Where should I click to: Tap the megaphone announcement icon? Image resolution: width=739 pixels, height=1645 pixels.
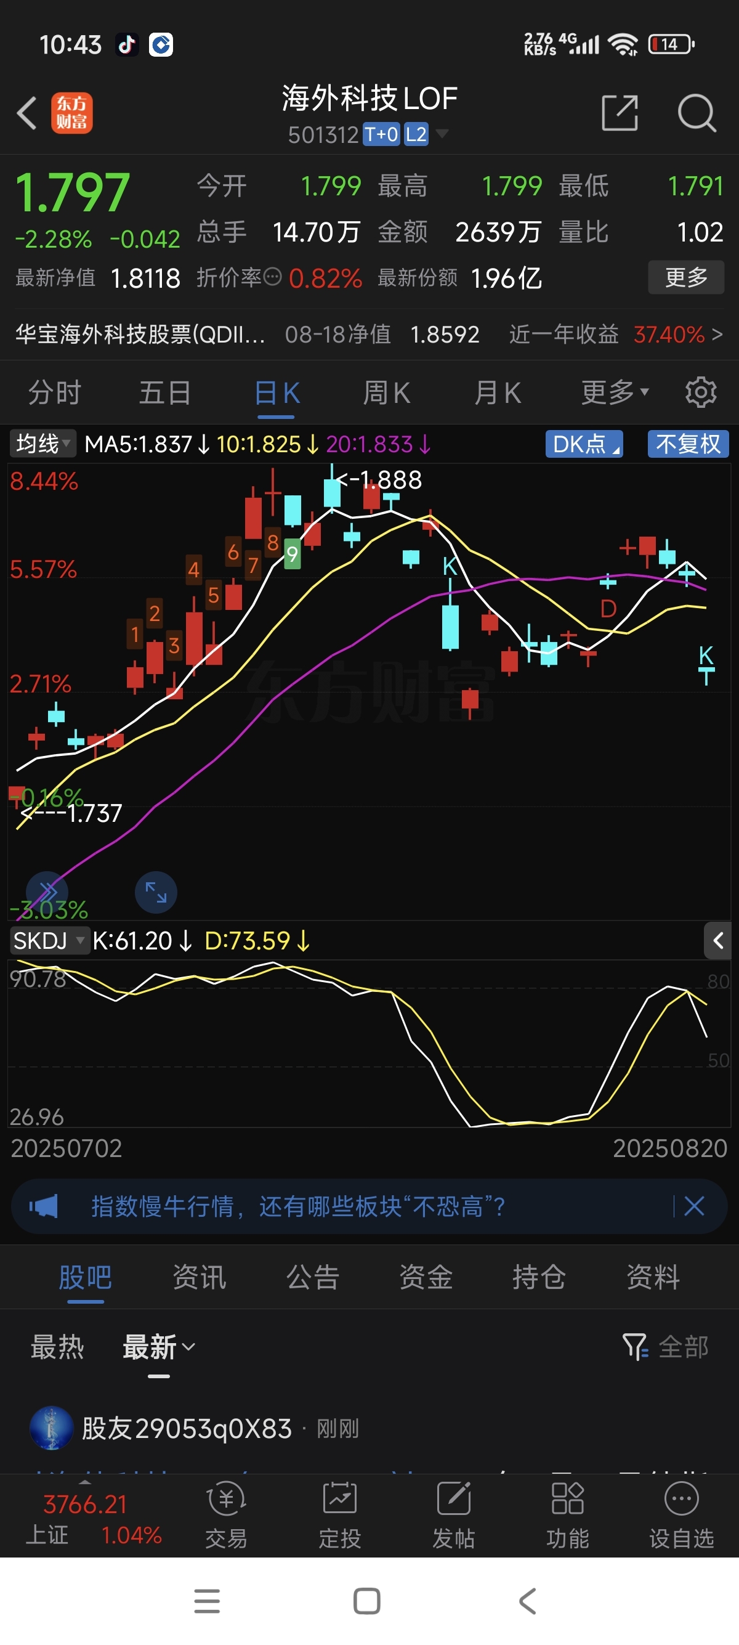click(x=43, y=1206)
